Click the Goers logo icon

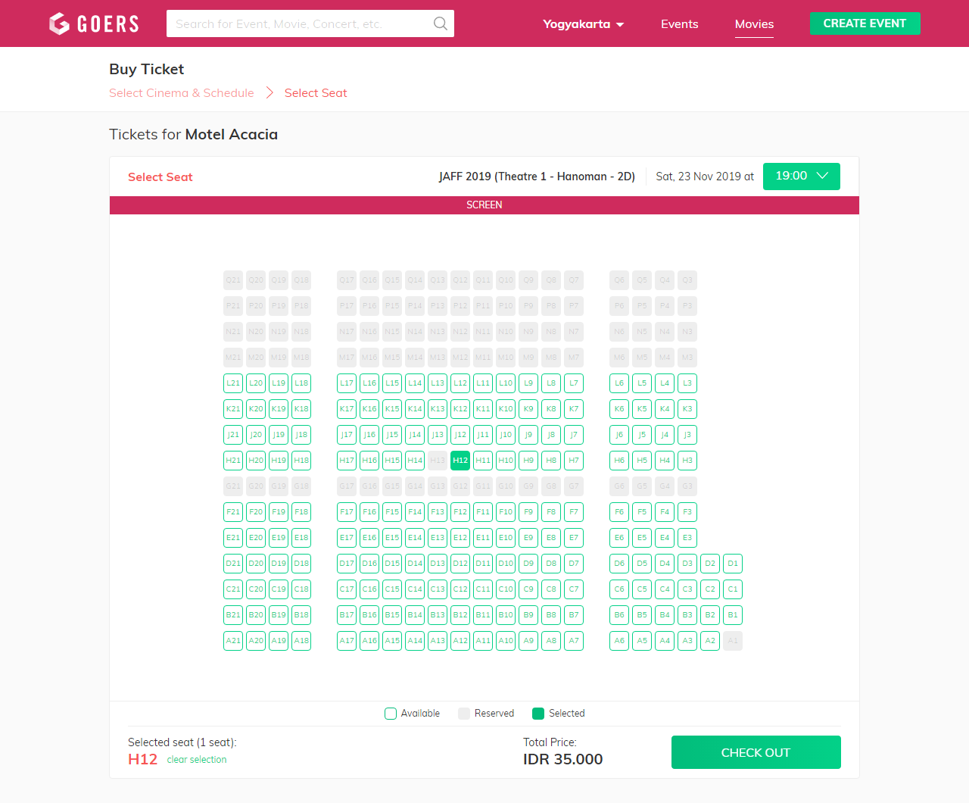(x=60, y=23)
